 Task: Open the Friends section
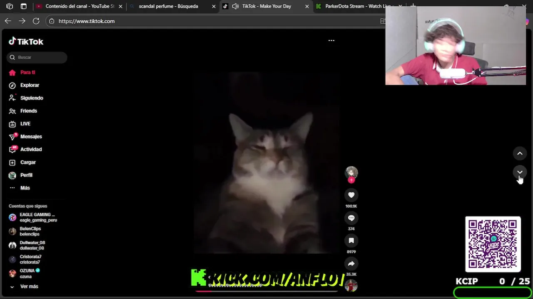[x=29, y=111]
